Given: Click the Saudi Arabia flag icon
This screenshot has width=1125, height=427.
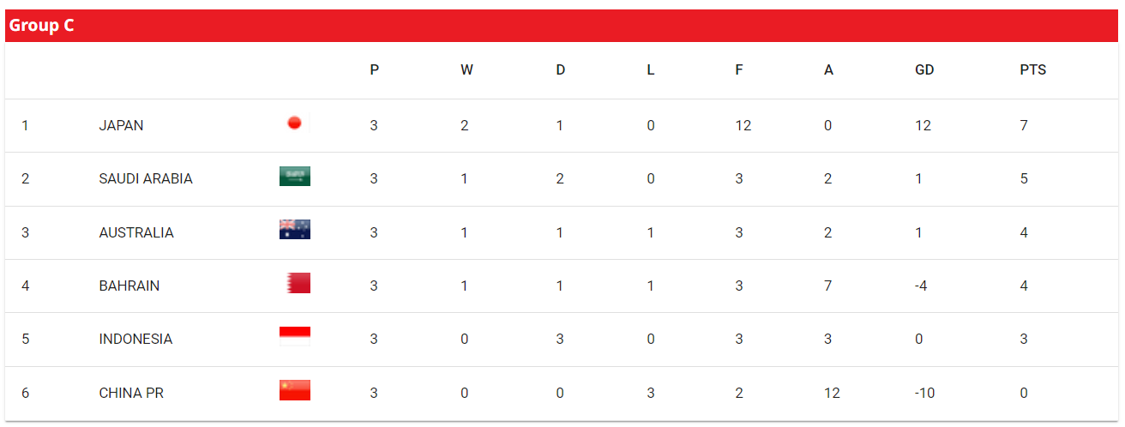Looking at the screenshot, I should click(295, 177).
